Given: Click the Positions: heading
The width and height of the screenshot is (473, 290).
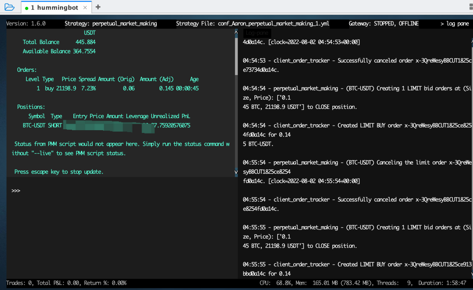Looking at the screenshot, I should [x=31, y=107].
